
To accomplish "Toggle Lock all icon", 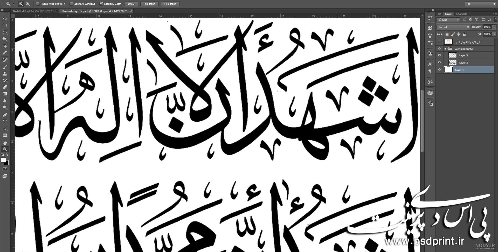I will 464,34.
